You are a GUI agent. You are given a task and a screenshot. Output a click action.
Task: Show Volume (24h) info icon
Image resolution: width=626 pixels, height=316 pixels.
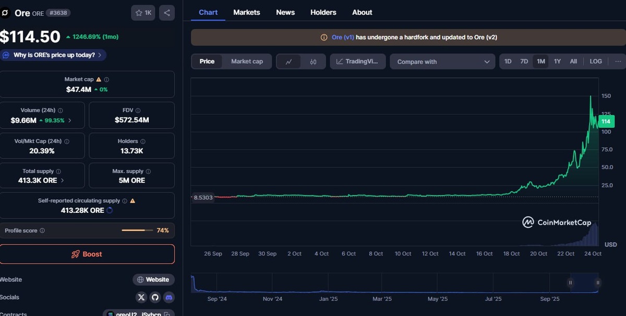tap(61, 111)
